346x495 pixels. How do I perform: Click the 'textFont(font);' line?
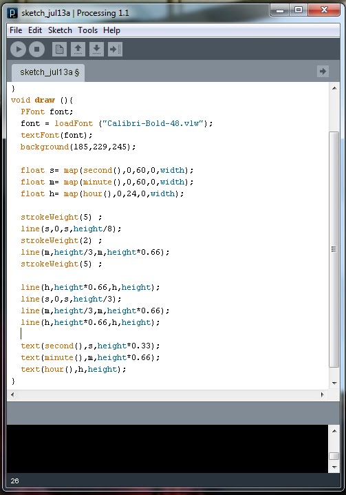(x=56, y=135)
